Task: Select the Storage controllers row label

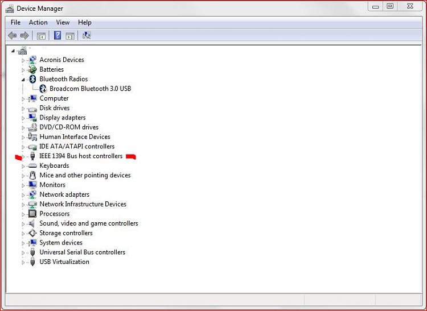Action: pos(66,233)
